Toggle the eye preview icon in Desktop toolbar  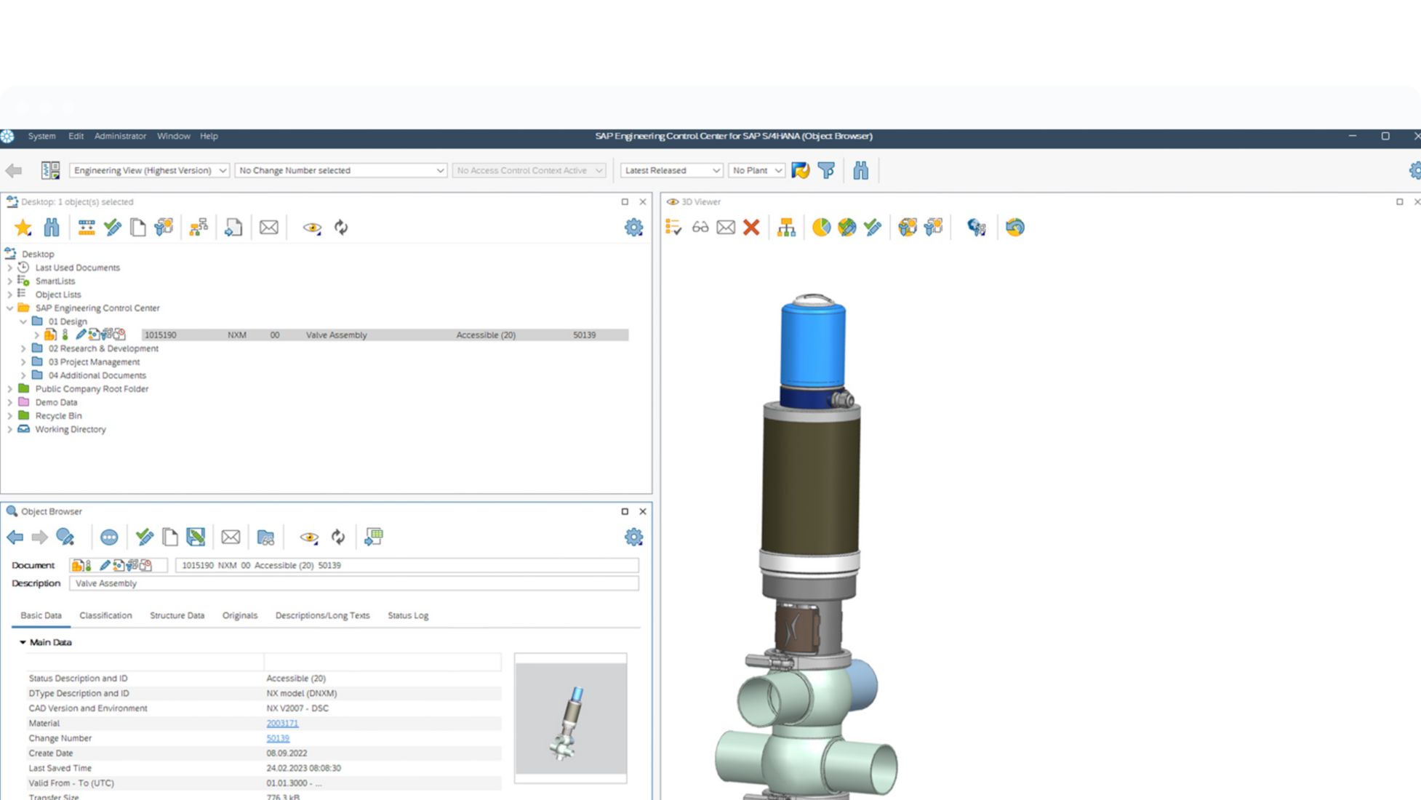(x=312, y=228)
